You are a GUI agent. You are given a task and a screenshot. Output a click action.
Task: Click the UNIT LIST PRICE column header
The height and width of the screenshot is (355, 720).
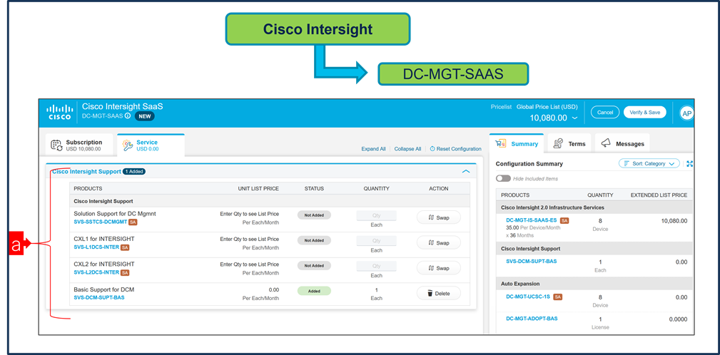tap(258, 188)
